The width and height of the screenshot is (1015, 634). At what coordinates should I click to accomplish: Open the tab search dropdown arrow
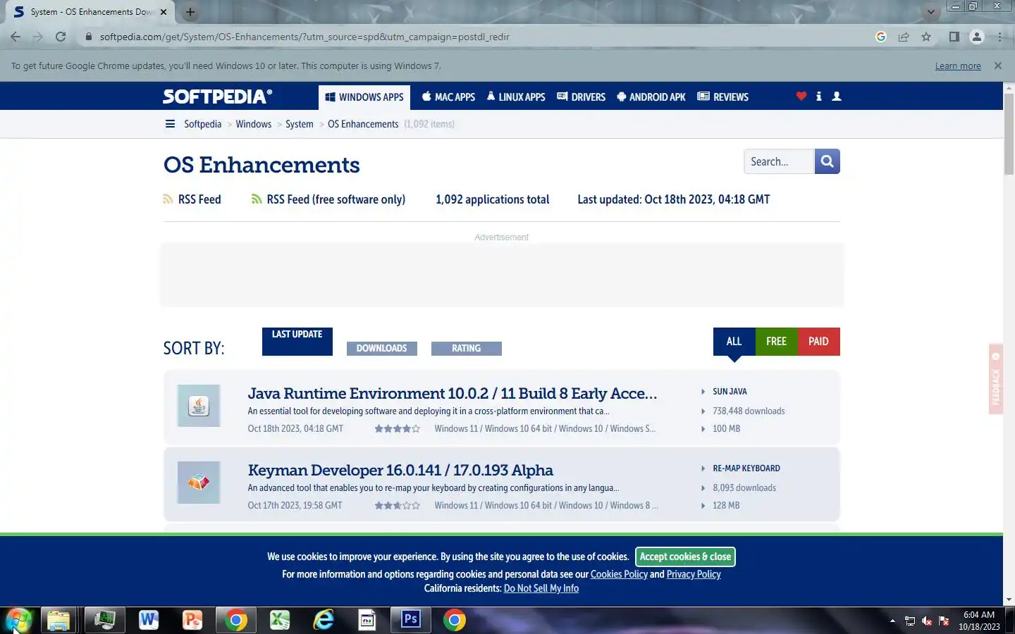[x=930, y=12]
